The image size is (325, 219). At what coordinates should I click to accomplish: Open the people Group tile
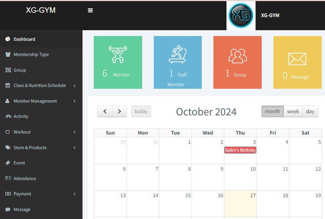pyautogui.click(x=237, y=63)
